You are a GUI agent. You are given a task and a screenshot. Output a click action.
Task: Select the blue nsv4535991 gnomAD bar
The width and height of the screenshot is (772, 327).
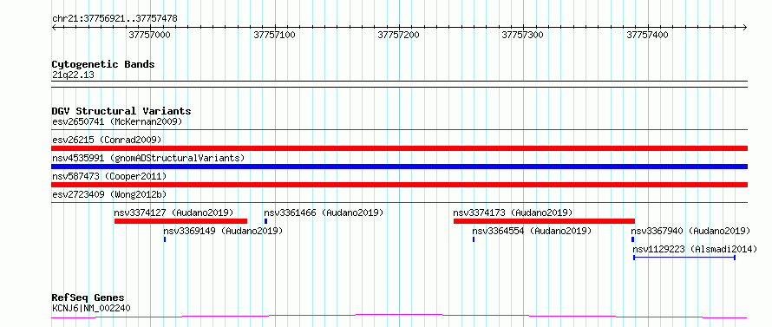[x=399, y=167]
